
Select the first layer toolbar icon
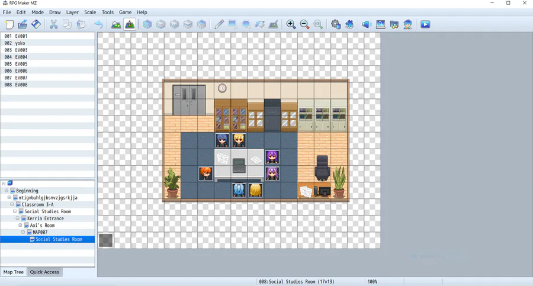coord(147,24)
